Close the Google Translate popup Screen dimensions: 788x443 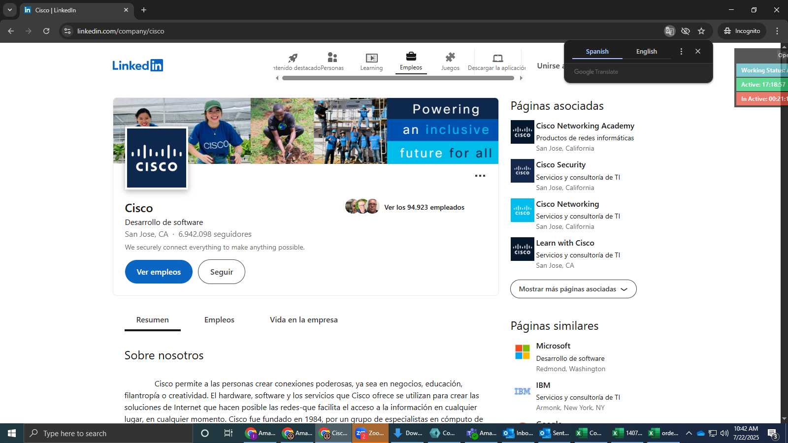click(698, 51)
